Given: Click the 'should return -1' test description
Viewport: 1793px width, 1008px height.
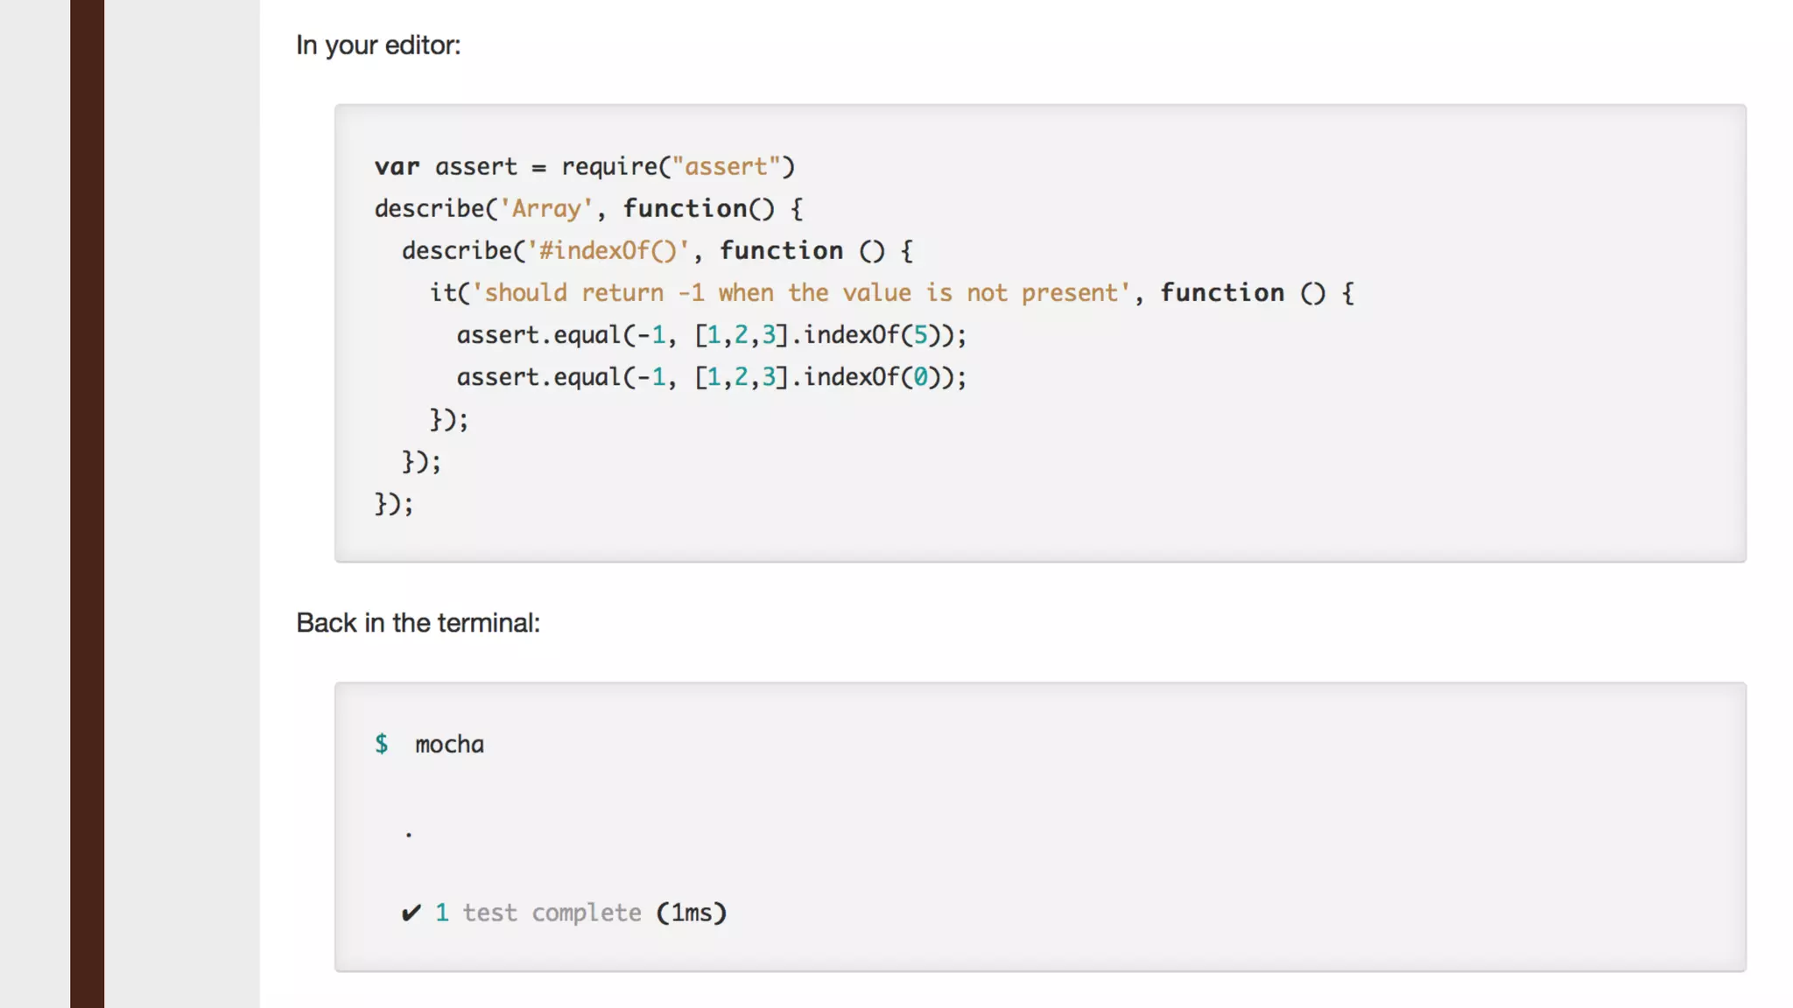Looking at the screenshot, I should (801, 293).
